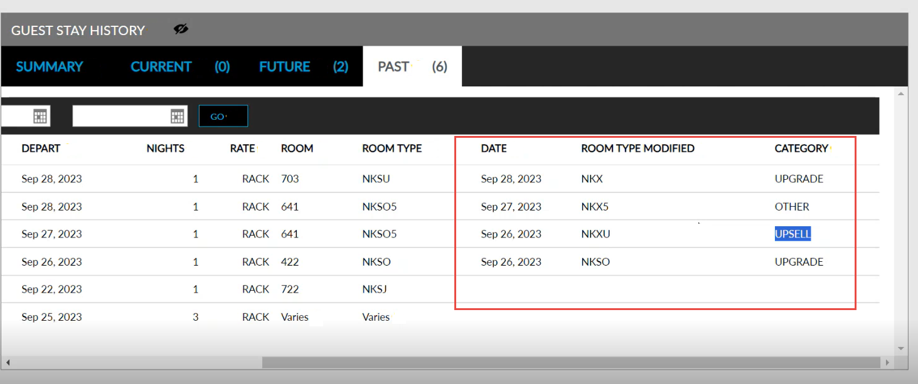Select the PAST (6) tab
Image resolution: width=918 pixels, height=384 pixels.
pos(412,66)
